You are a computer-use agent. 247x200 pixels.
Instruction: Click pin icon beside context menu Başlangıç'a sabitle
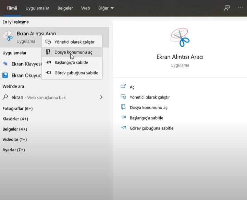point(48,62)
